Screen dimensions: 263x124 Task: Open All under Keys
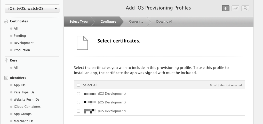pyautogui.click(x=15, y=68)
